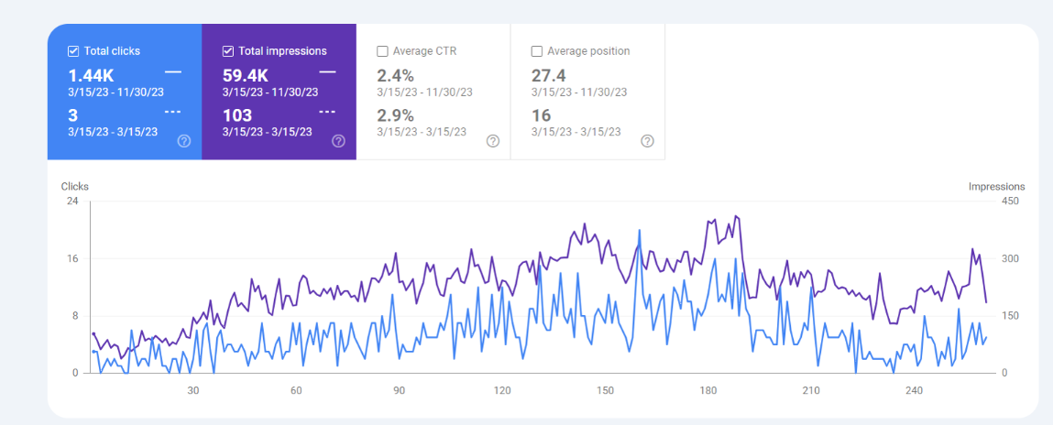Click the Clicks axis label
The width and height of the screenshot is (1053, 425).
75,187
